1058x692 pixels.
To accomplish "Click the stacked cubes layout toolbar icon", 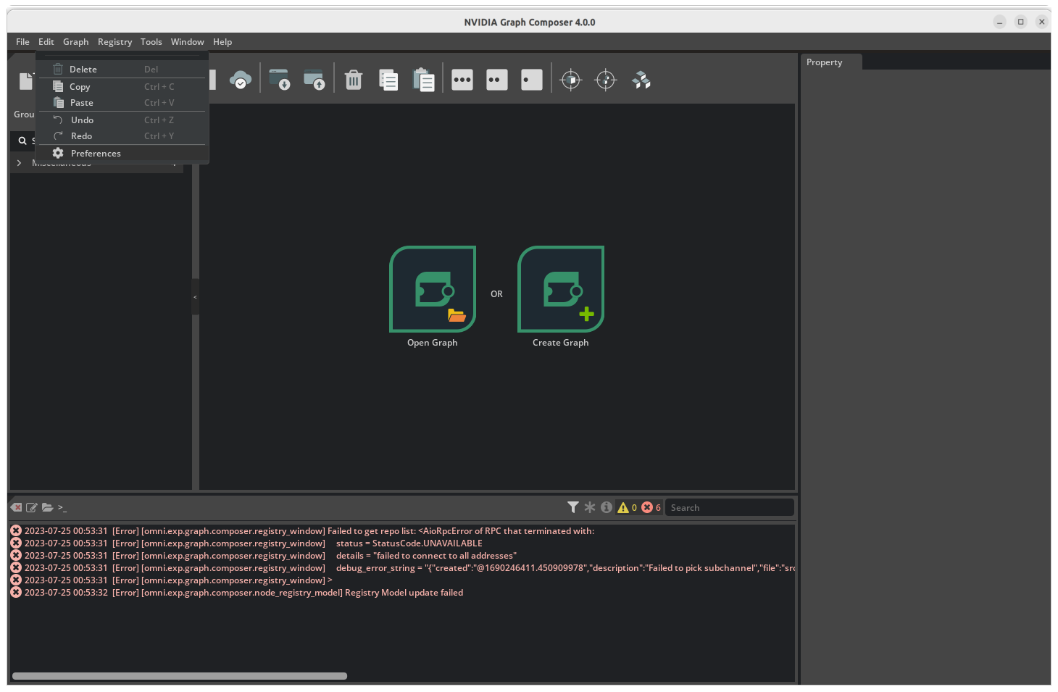I will coord(641,80).
